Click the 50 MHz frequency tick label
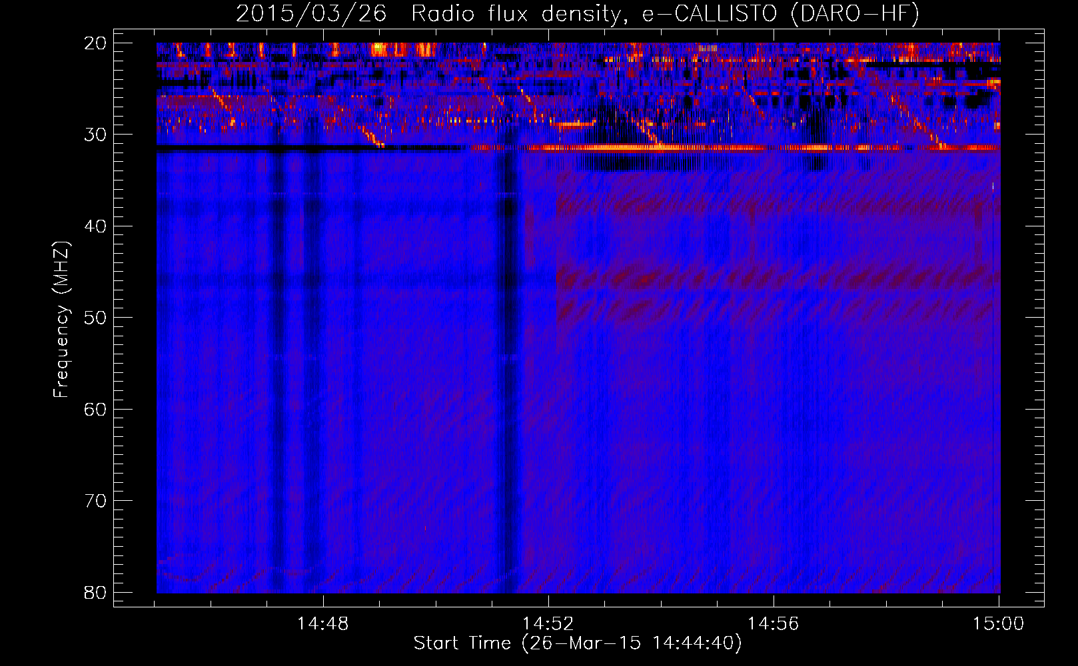 [96, 318]
